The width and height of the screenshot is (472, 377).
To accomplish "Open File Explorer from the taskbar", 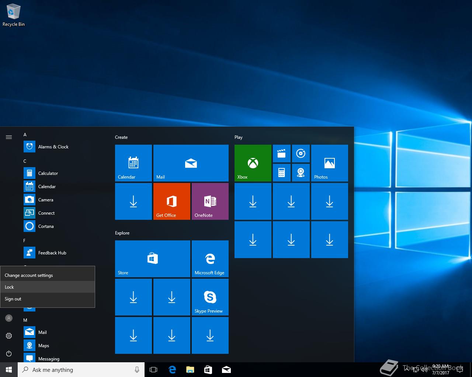I will coord(190,370).
